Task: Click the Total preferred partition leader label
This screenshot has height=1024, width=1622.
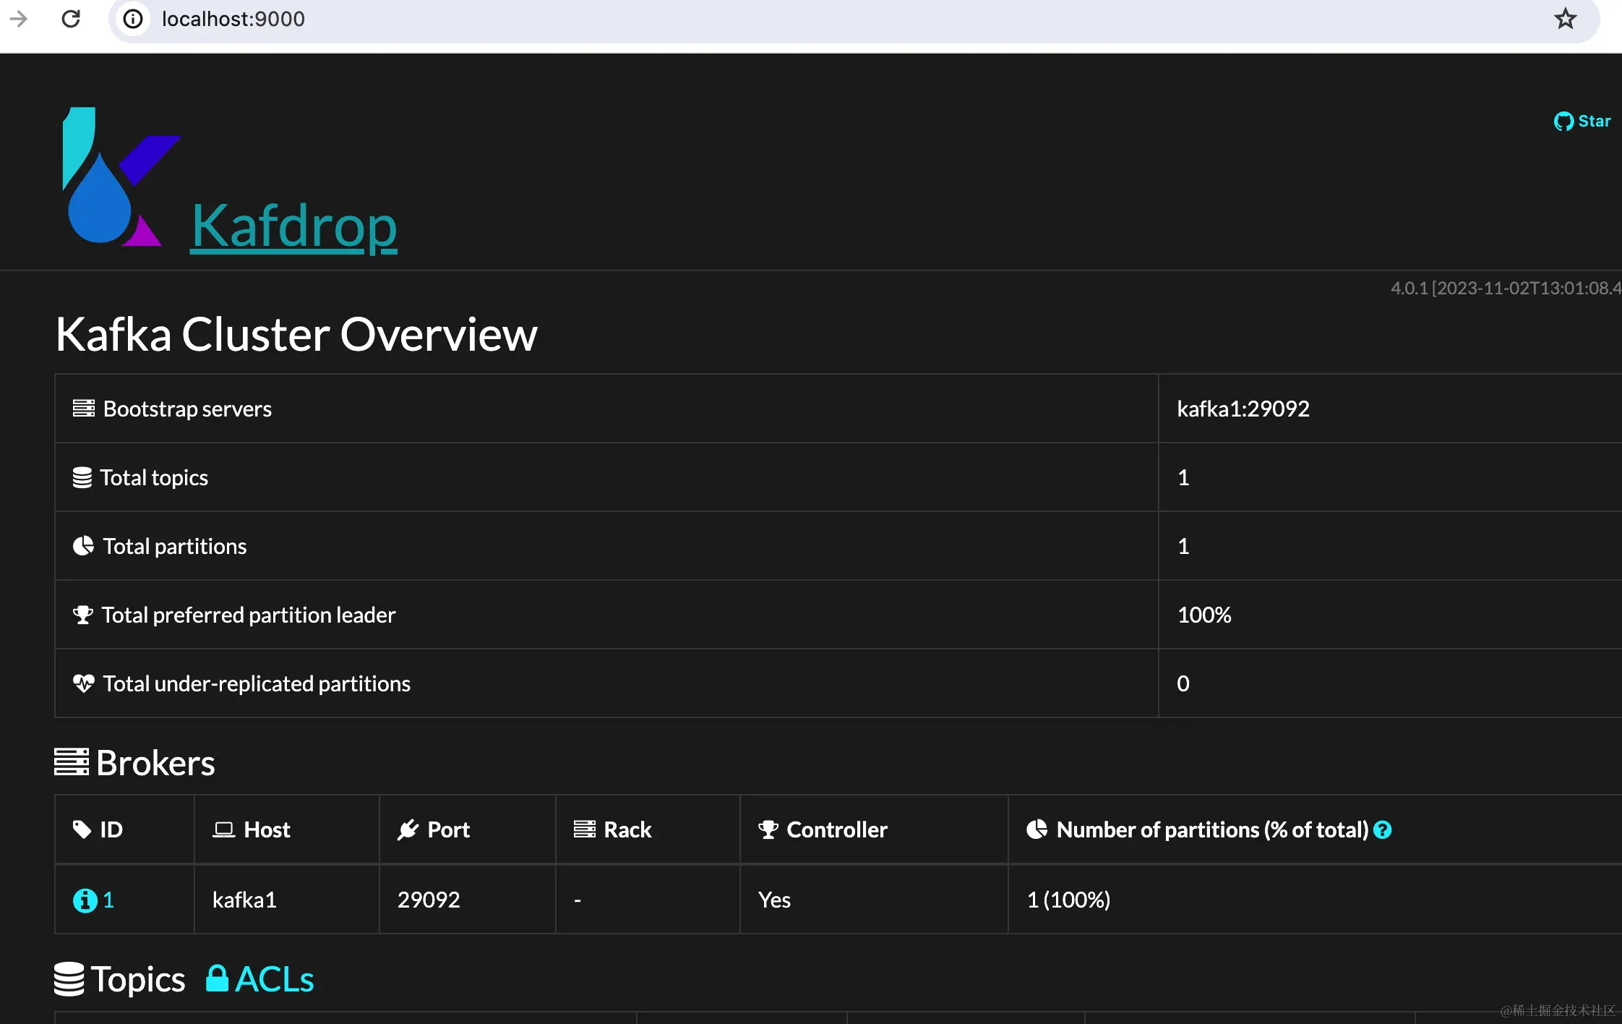Action: click(x=249, y=615)
